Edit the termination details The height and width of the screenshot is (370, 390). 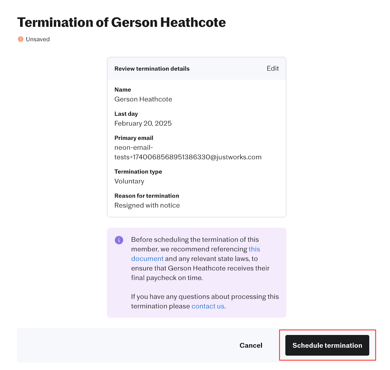[273, 69]
